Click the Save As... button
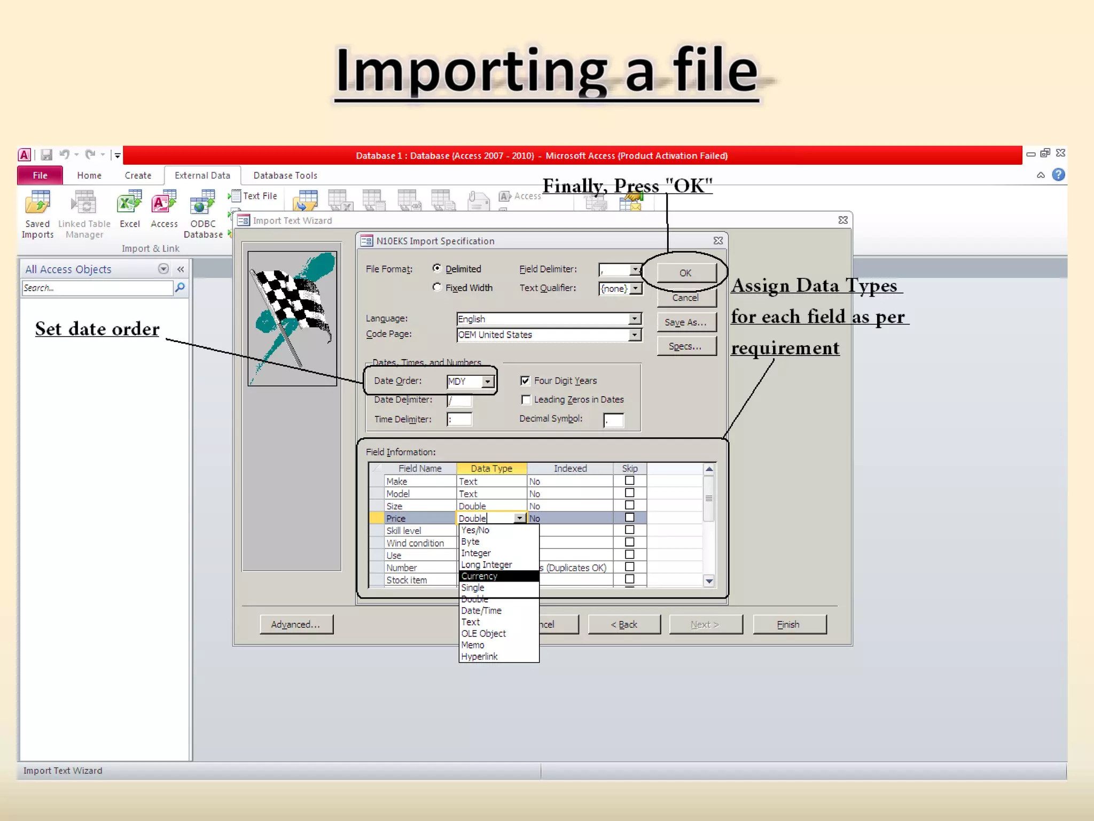1094x821 pixels. [685, 322]
